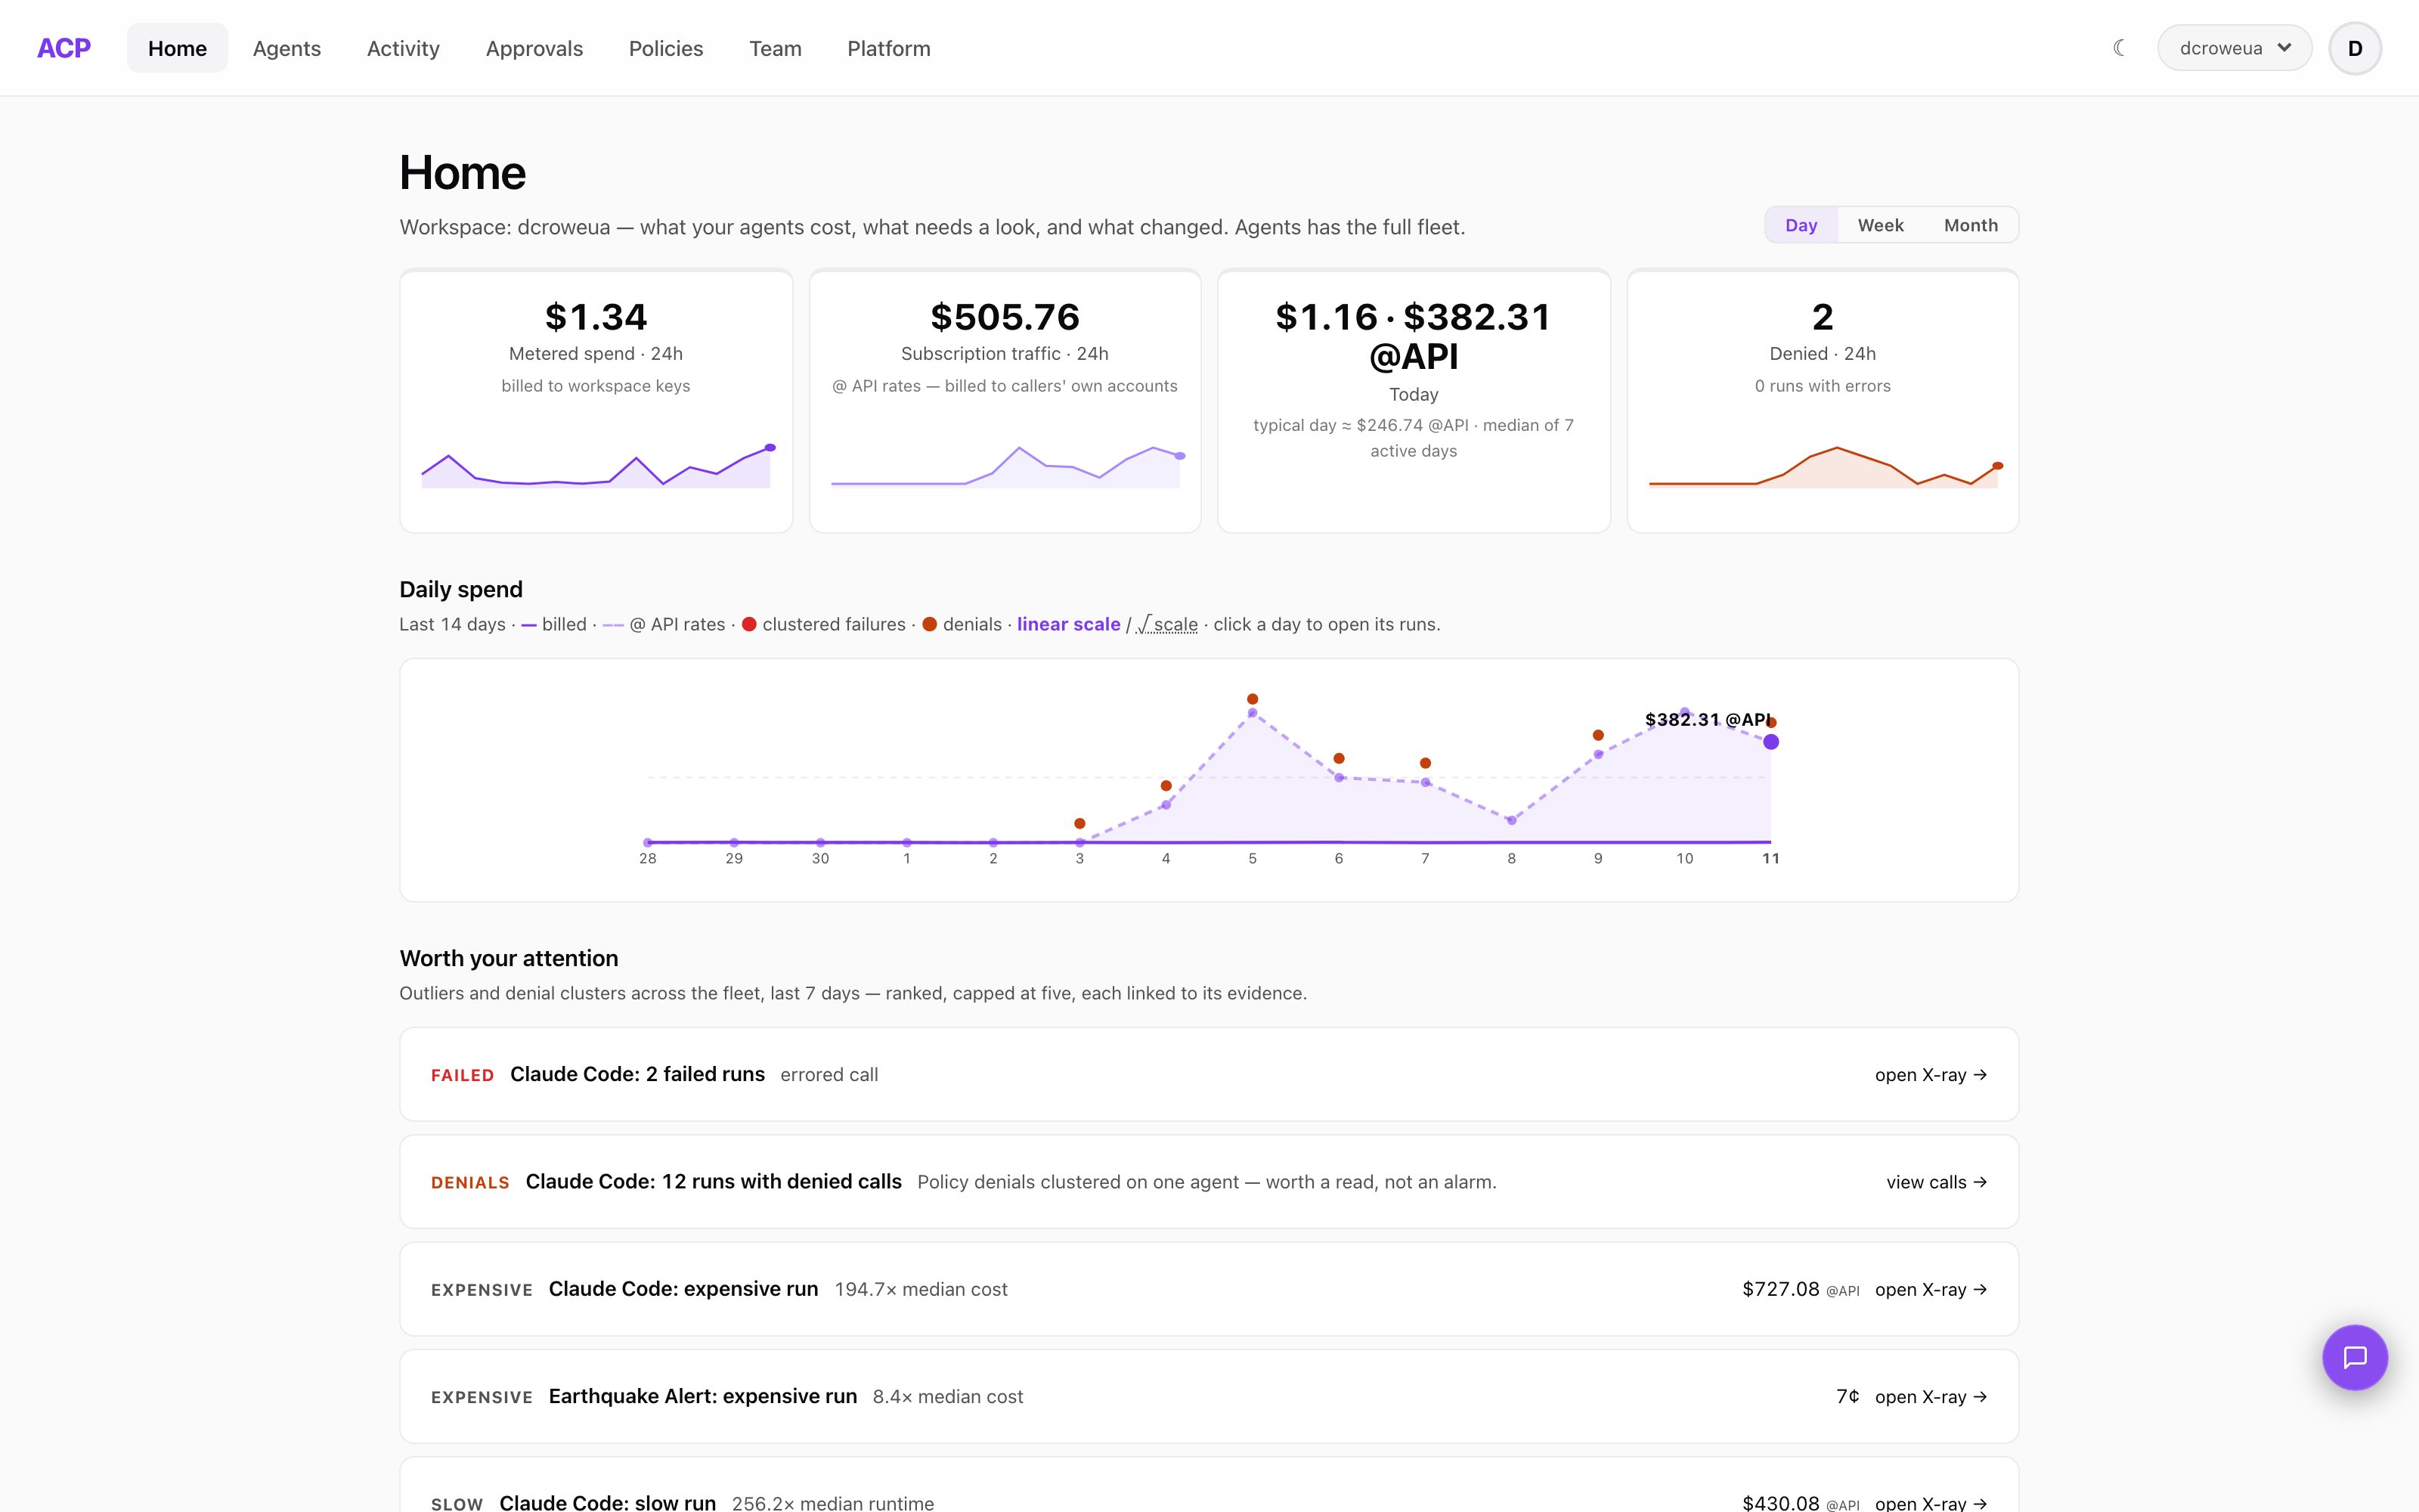
Task: Click the ACP logo
Action: coord(64,48)
